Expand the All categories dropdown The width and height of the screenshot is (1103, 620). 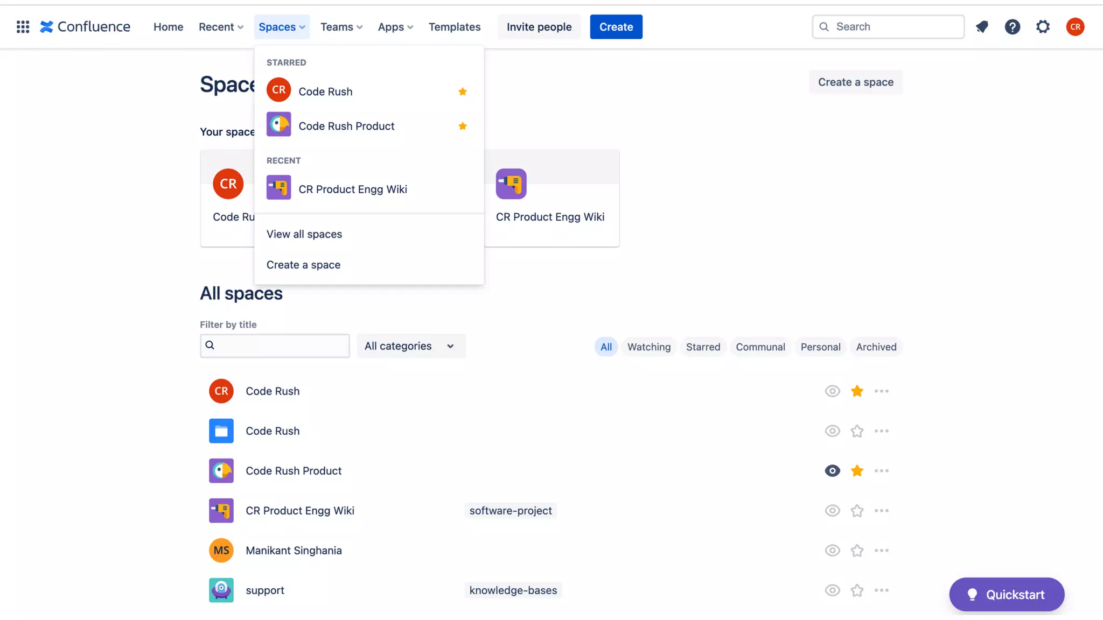pos(410,346)
